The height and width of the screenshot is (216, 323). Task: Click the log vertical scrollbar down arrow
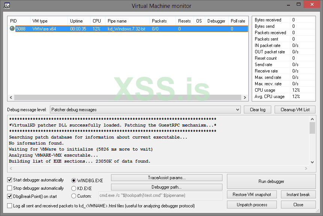tap(312, 162)
